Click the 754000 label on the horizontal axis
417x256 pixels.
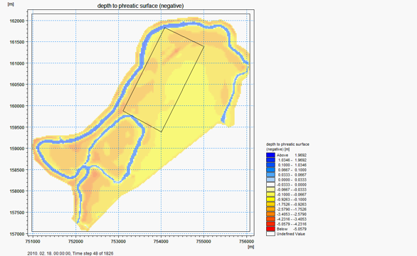pyautogui.click(x=161, y=241)
